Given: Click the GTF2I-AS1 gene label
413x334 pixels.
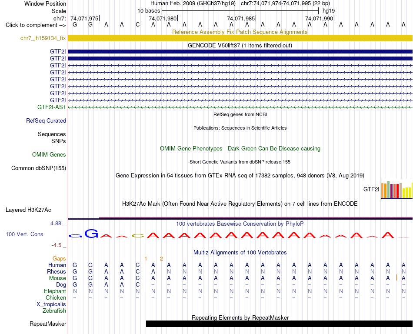Looking at the screenshot, I should [x=51, y=107].
